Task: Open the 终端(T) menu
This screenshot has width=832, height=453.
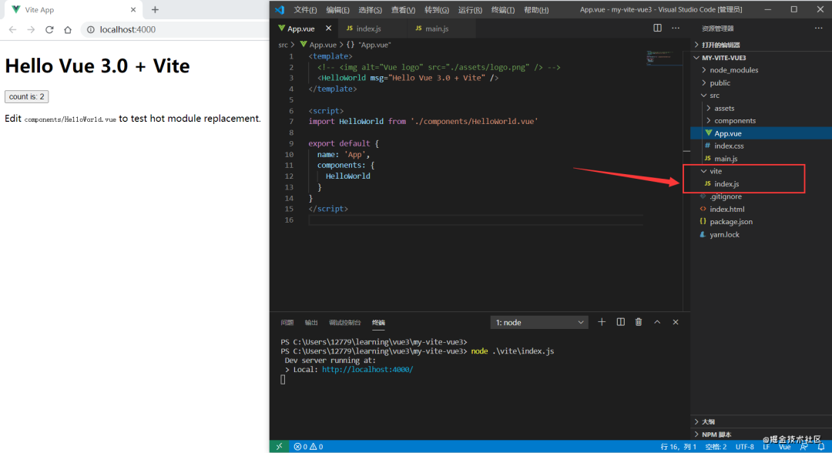Action: (503, 10)
